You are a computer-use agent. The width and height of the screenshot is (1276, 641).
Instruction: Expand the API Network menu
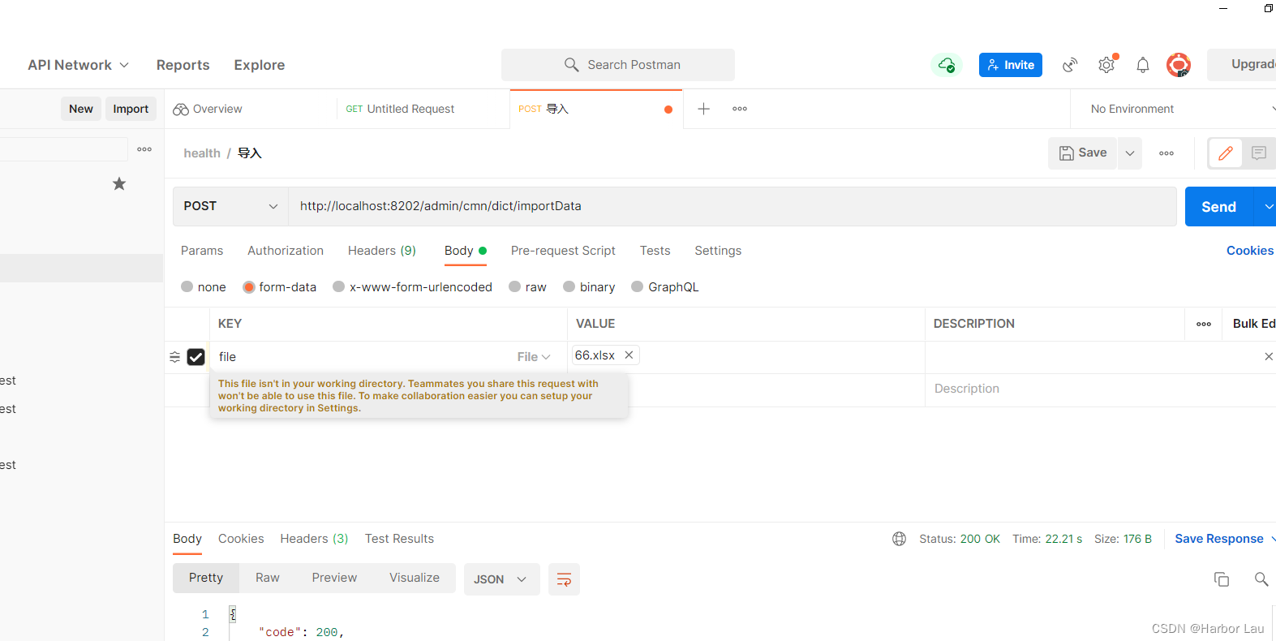click(x=78, y=65)
